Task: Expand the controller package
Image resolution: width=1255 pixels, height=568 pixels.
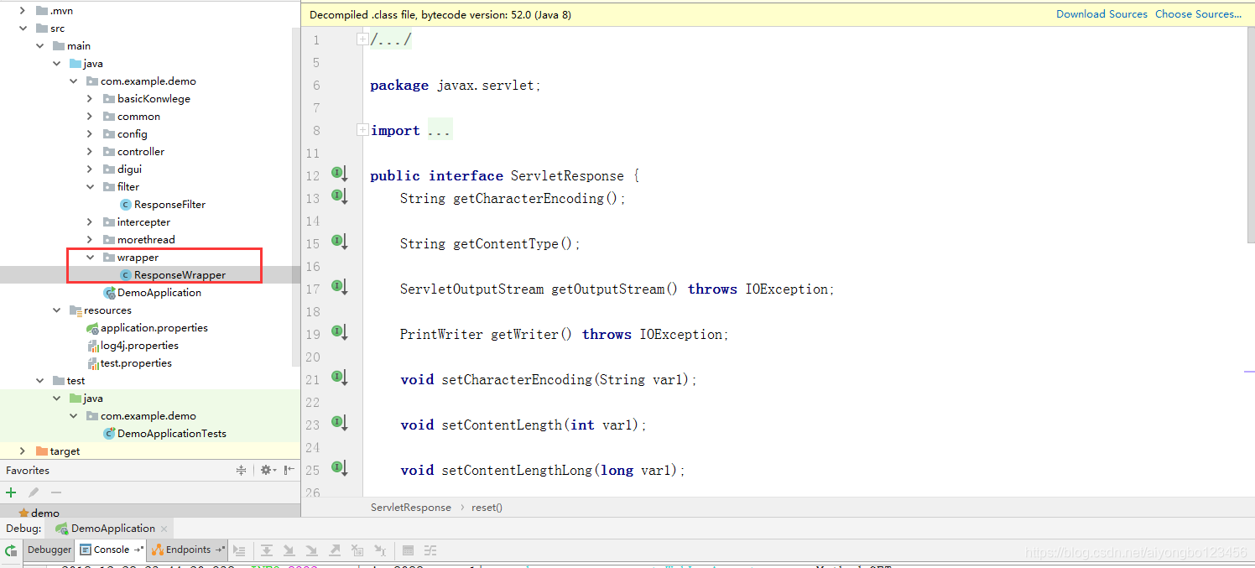Action: pyautogui.click(x=90, y=152)
